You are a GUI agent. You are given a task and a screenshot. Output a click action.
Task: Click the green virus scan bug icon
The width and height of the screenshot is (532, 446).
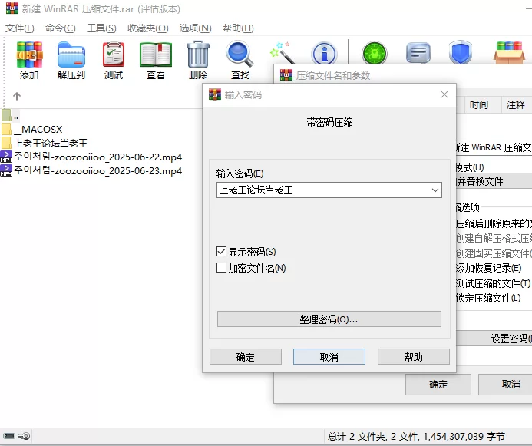point(375,53)
